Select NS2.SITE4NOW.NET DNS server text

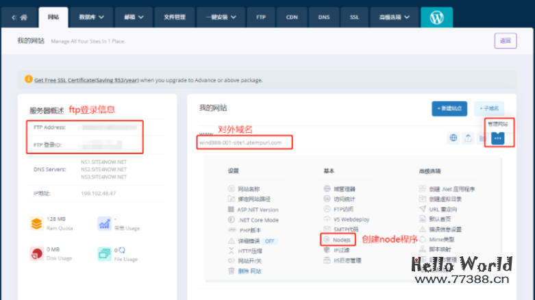(103, 169)
